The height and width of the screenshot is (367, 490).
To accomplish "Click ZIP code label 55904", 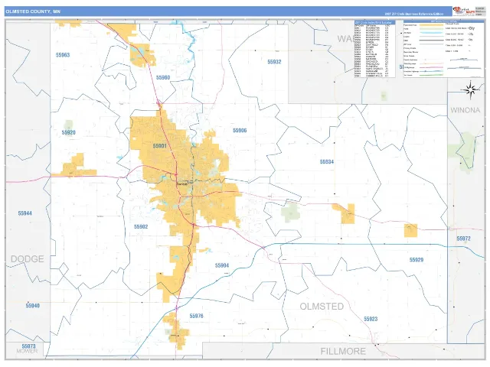I will pyautogui.click(x=222, y=265).
